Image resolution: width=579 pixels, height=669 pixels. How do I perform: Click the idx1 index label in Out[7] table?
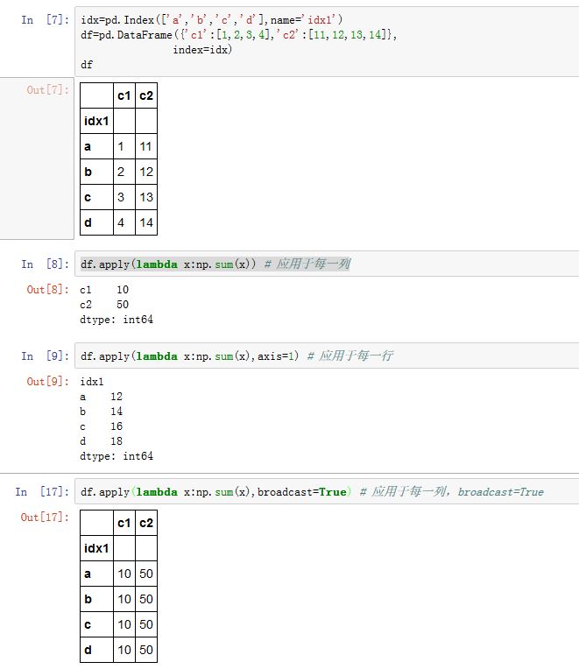96,121
